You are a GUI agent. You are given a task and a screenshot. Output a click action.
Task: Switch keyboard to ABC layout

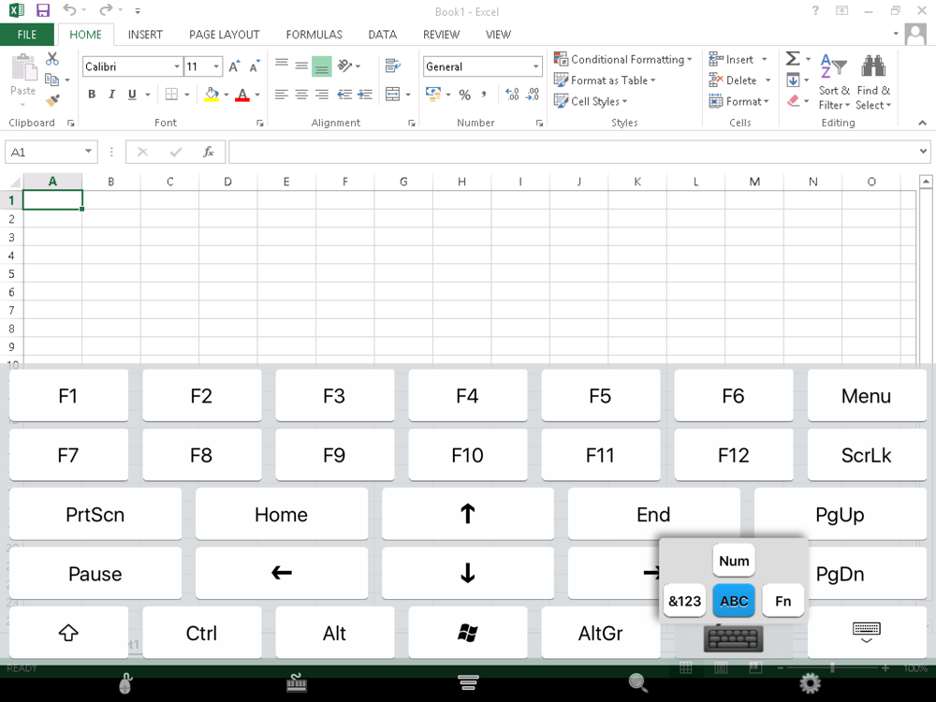click(734, 601)
